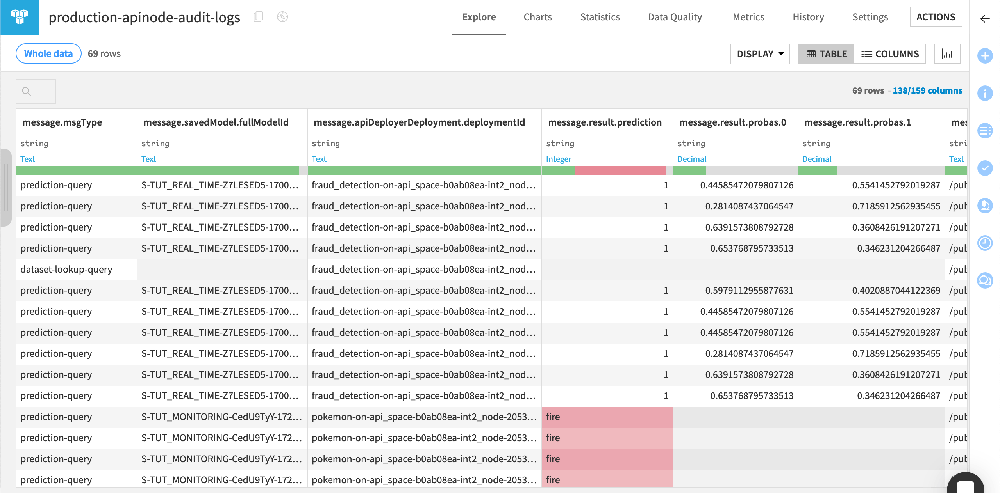
Task: Open the navigator via the compass icon
Action: tap(282, 17)
